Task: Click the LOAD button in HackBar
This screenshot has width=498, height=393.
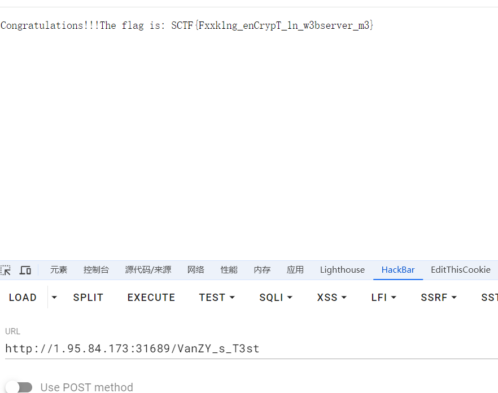Action: click(23, 297)
